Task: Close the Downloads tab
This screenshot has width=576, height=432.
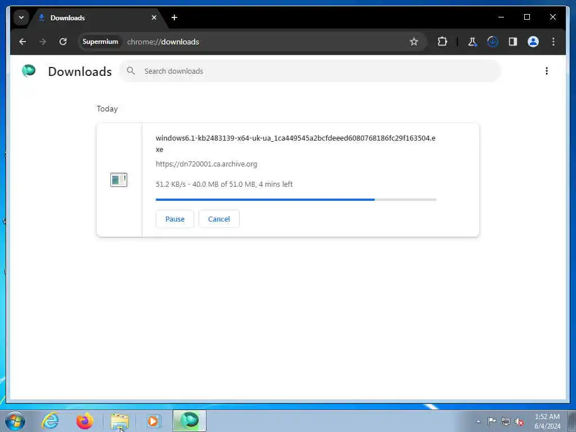Action: pos(154,17)
